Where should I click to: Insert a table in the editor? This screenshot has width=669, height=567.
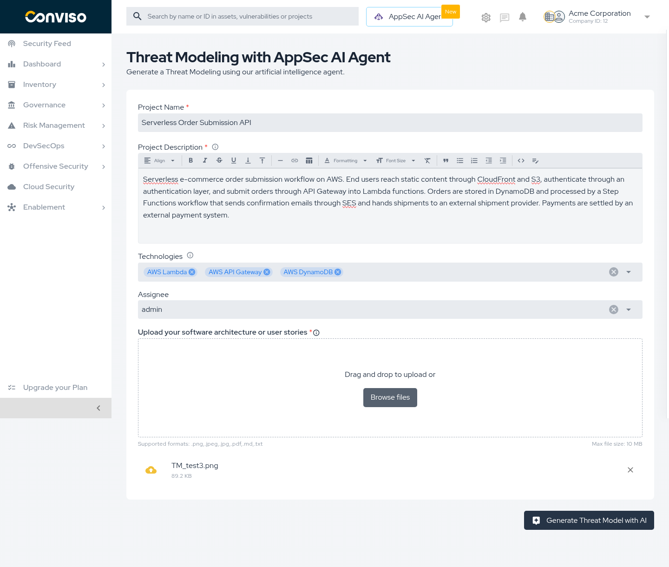click(x=309, y=161)
